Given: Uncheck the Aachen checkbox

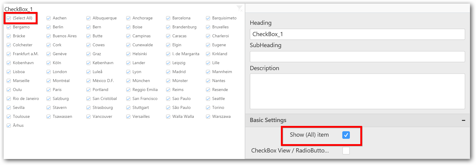Looking at the screenshot, I should (49, 18).
